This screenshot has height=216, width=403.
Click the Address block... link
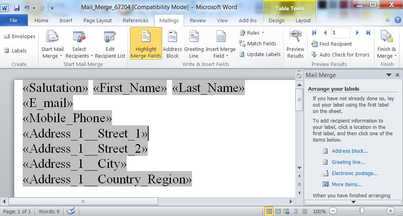tap(350, 151)
